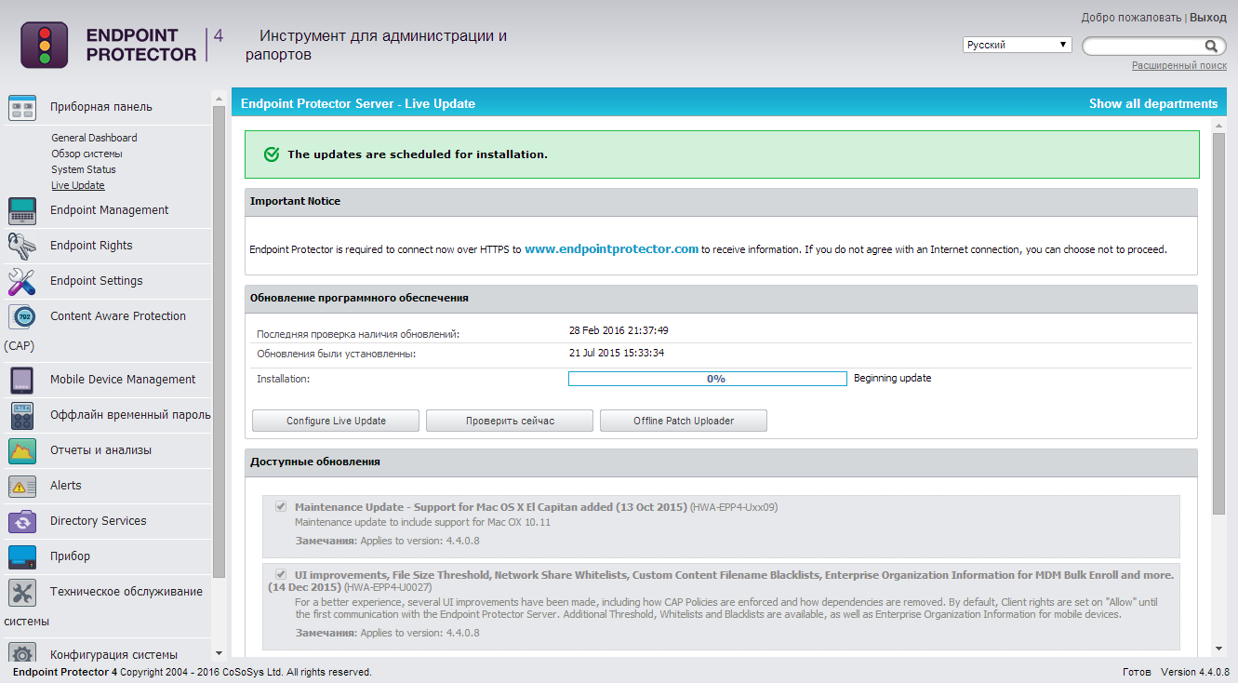Screen dimensions: 1238x683
Task: Click the installed date 21 Jul 2015
Action: click(x=617, y=354)
